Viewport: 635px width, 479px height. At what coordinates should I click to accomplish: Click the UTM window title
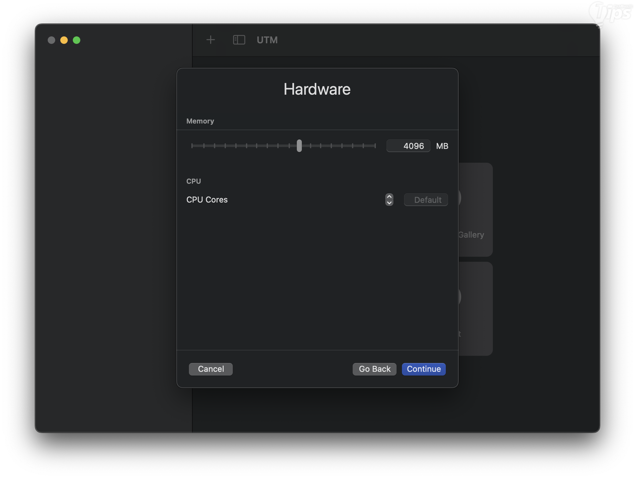(x=267, y=40)
